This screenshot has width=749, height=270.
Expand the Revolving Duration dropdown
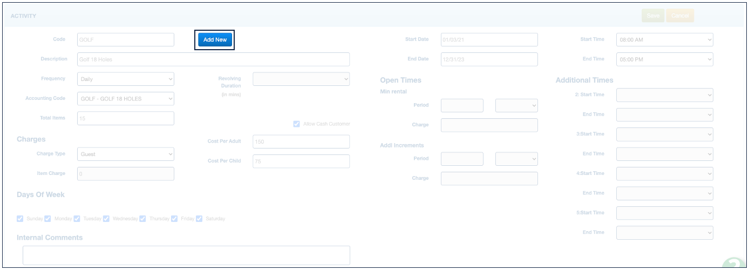[x=301, y=79]
